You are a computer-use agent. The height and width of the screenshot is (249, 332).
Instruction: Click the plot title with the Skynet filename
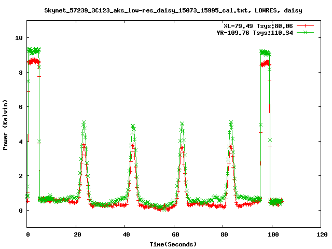point(173,10)
